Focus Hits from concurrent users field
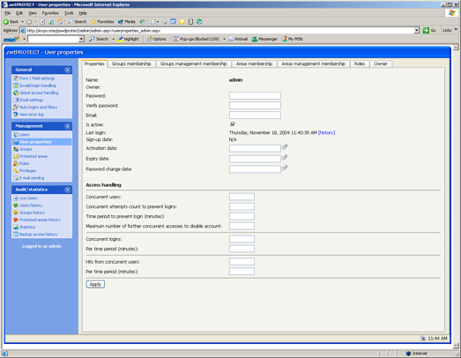 pyautogui.click(x=242, y=262)
